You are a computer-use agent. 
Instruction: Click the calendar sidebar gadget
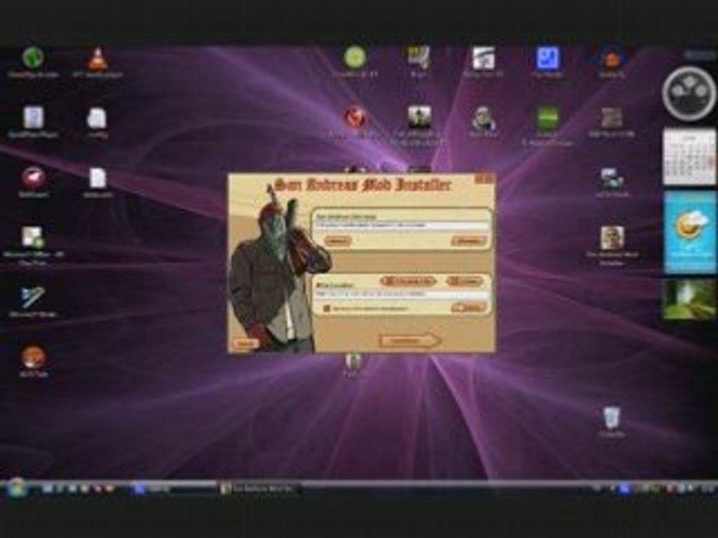[690, 157]
